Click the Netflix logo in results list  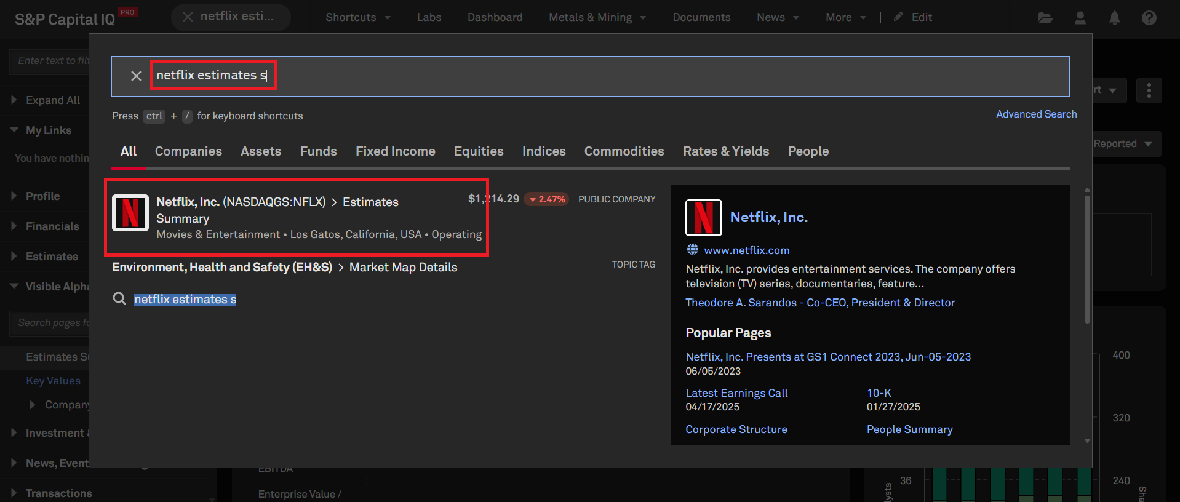pos(130,213)
